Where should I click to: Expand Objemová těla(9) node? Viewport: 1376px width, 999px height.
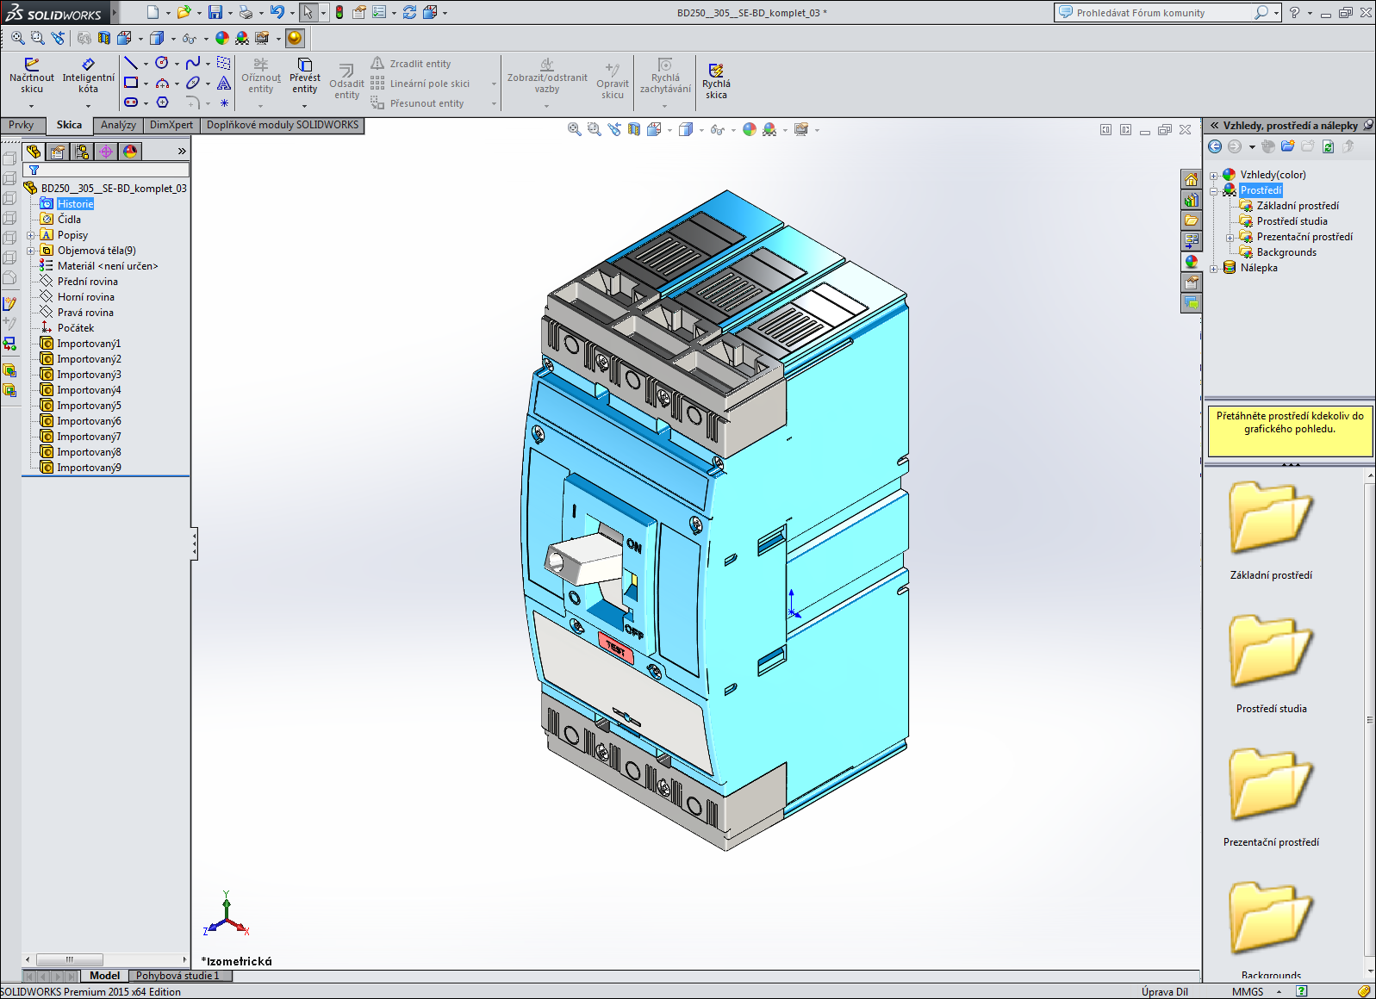tap(31, 251)
